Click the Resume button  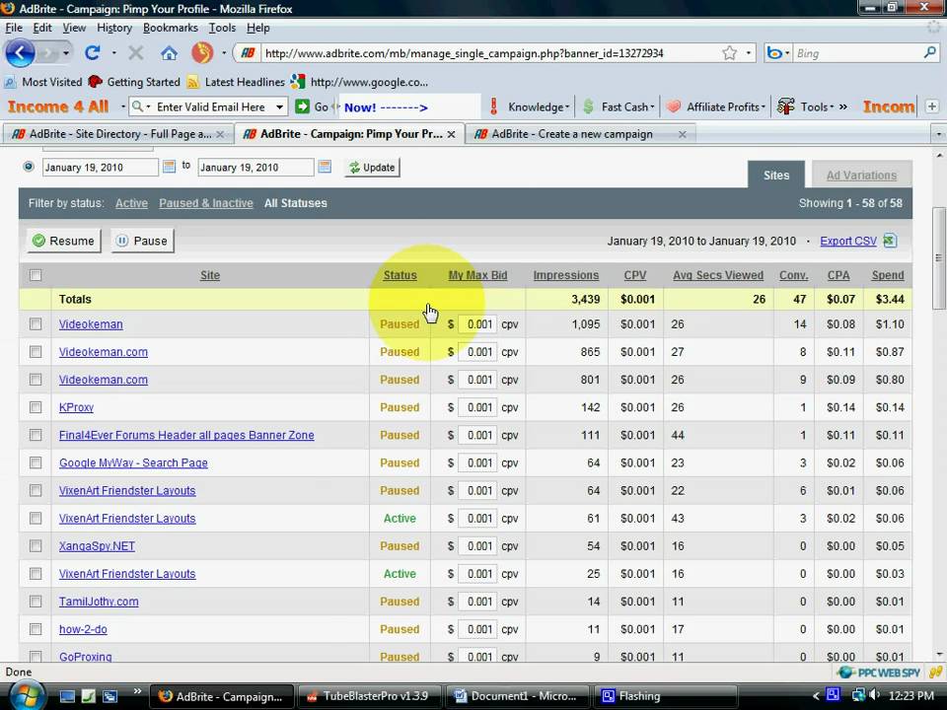(64, 241)
